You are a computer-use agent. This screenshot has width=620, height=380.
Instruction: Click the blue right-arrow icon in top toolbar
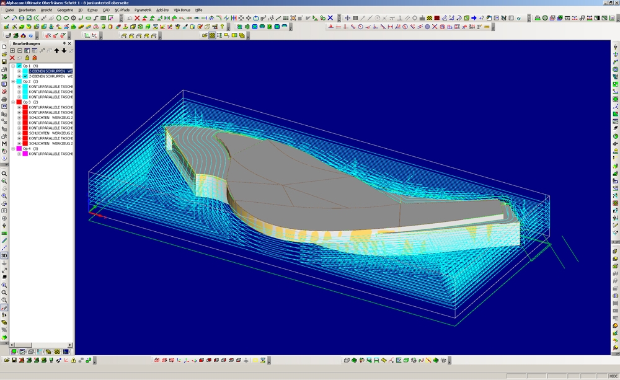click(474, 18)
